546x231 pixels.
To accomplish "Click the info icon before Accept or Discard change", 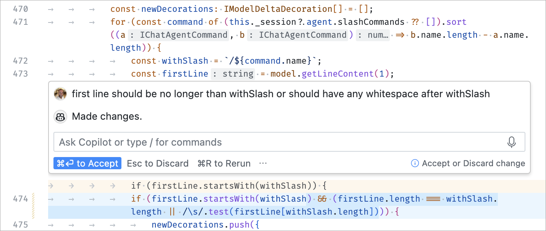I will coord(415,163).
